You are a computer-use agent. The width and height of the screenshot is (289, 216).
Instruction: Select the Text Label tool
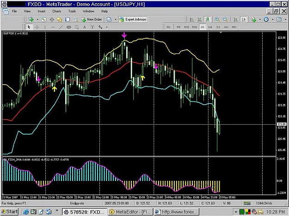tap(92, 27)
